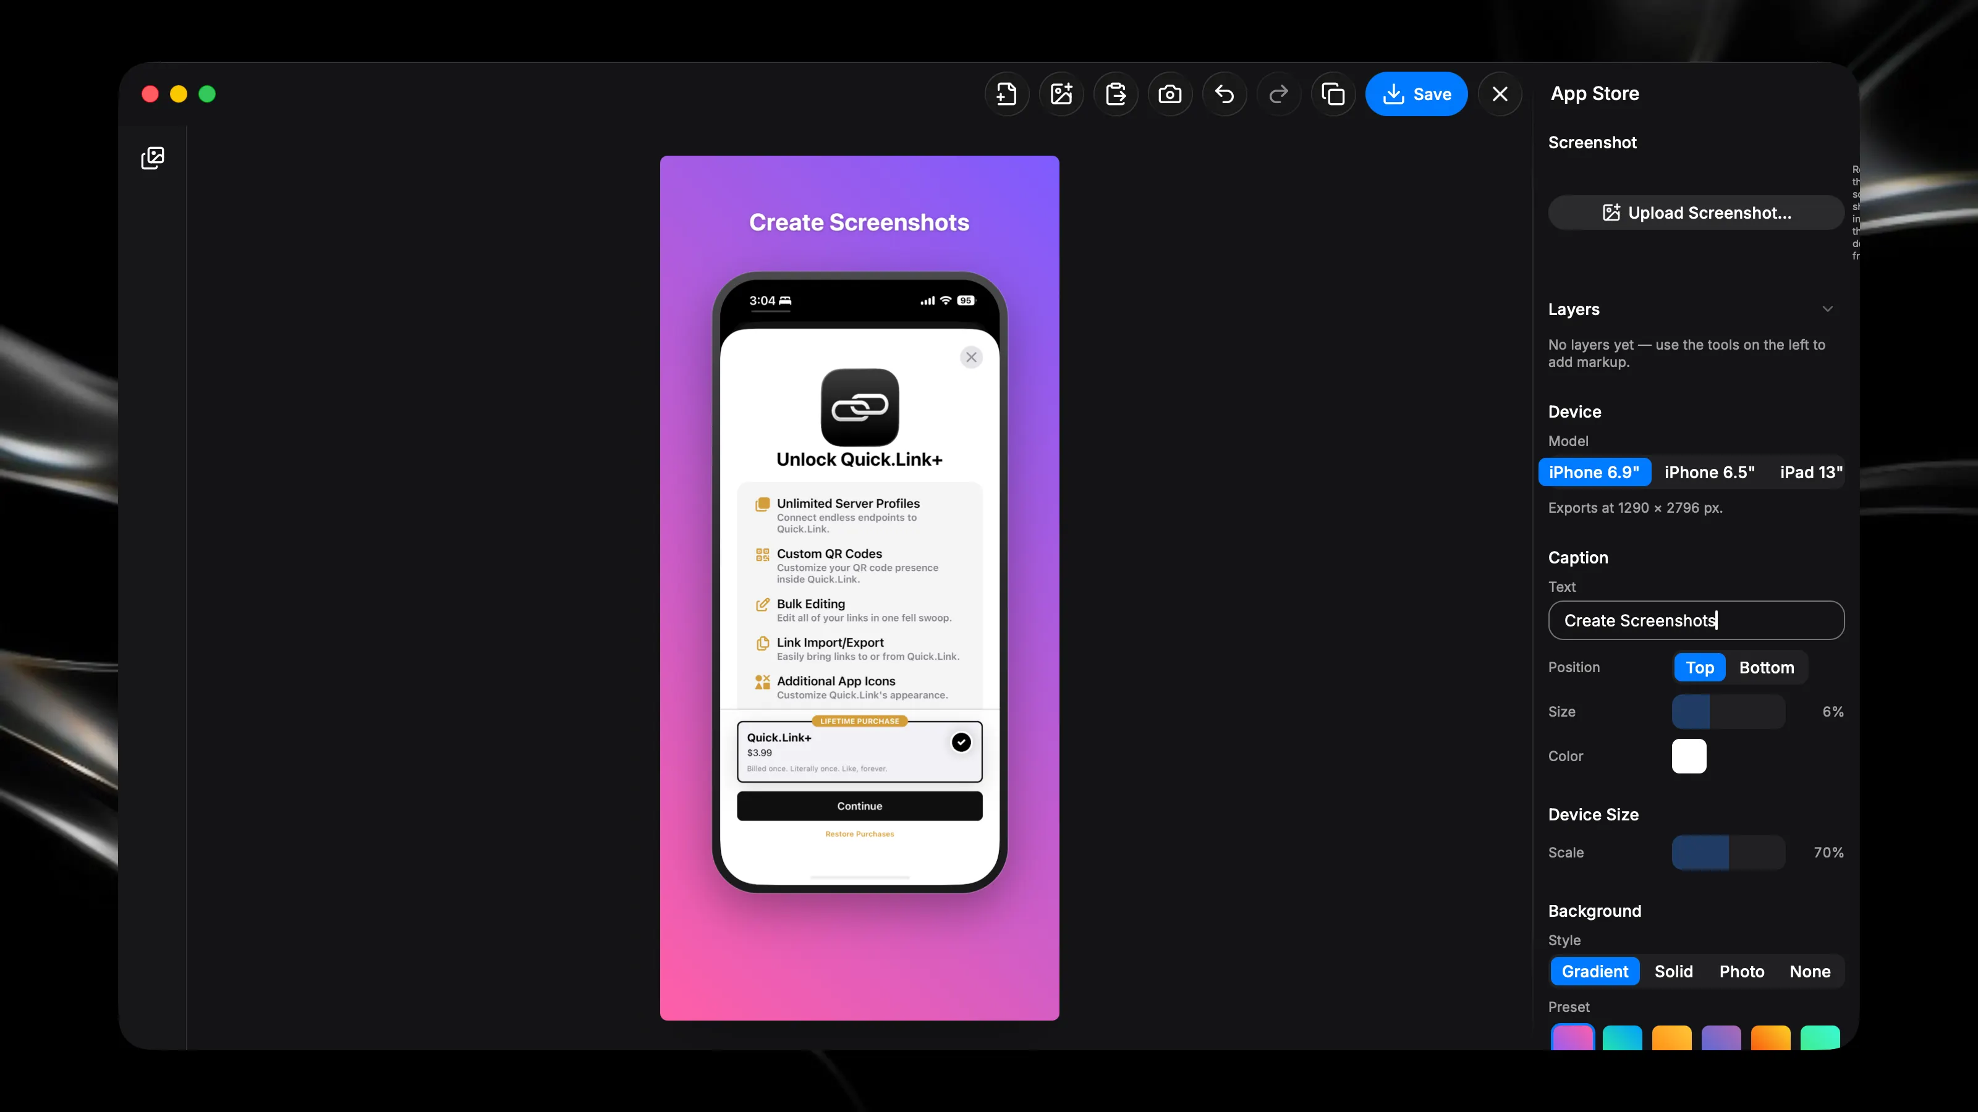
Task: Select the teal-blue gradient preset
Action: [1622, 1038]
